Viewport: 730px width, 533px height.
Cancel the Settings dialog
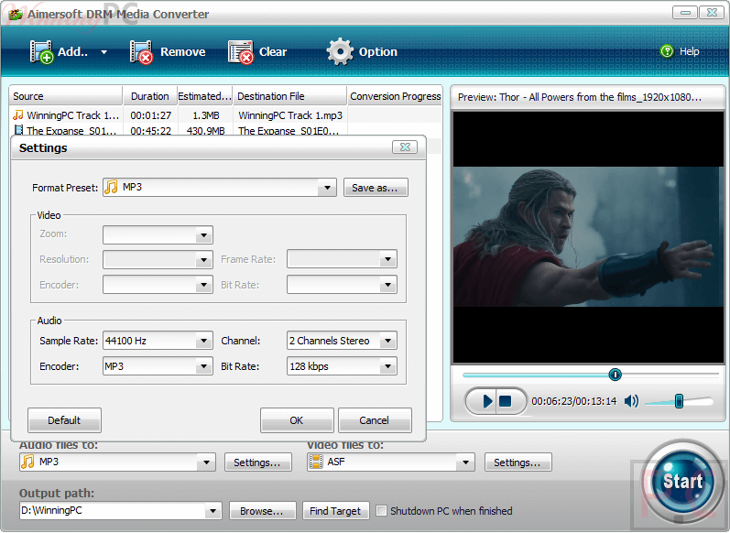pos(375,420)
